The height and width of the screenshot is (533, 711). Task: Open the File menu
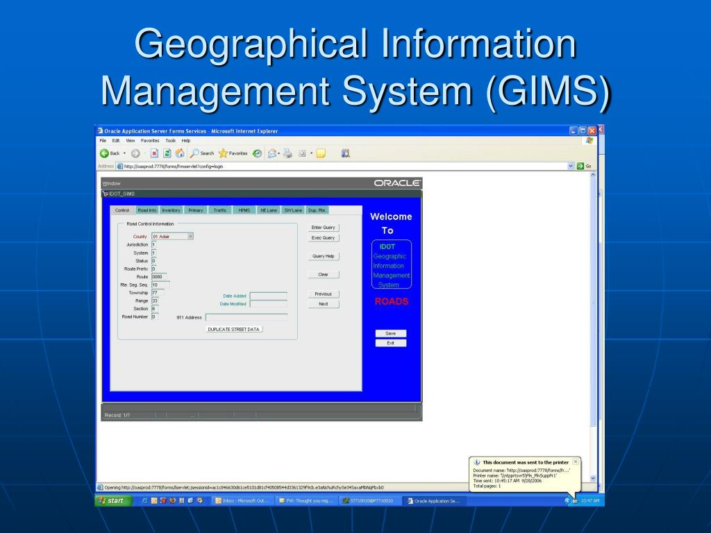pyautogui.click(x=103, y=140)
